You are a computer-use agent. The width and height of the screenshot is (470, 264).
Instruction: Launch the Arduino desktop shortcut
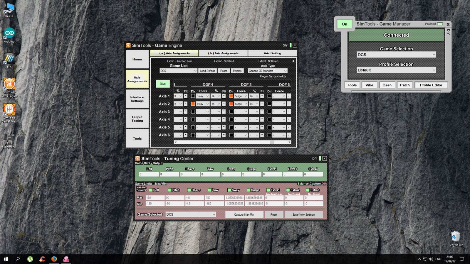9,35
